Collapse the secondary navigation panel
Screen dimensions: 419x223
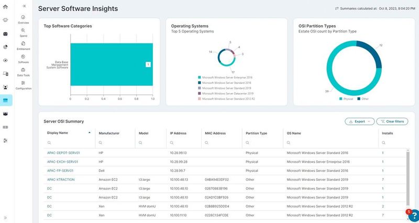pyautogui.click(x=24, y=6)
